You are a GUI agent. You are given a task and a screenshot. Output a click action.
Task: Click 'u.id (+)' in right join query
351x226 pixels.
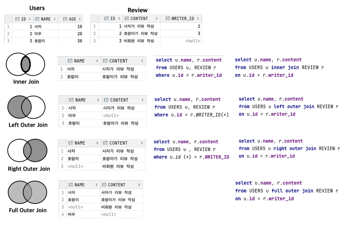coord(180,157)
